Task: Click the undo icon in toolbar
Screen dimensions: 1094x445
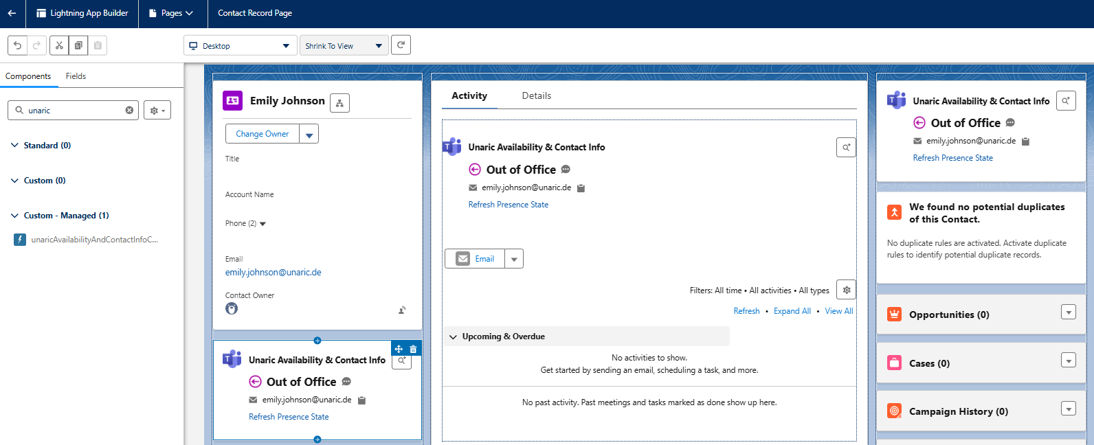Action: click(x=18, y=45)
